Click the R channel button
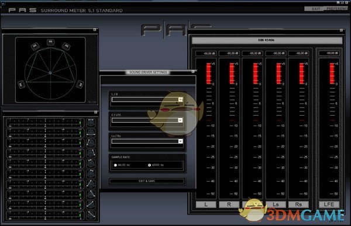Screen dimensions: 351x226 pos(229,204)
